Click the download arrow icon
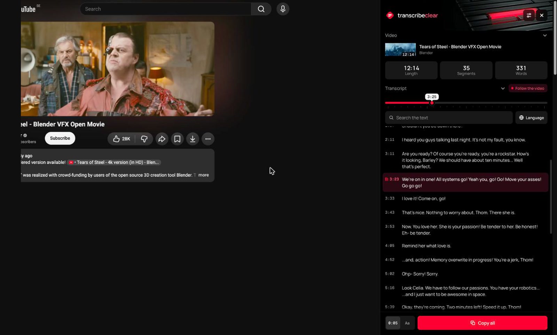 pos(193,139)
